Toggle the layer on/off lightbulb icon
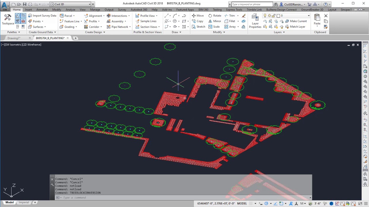 pos(265,16)
